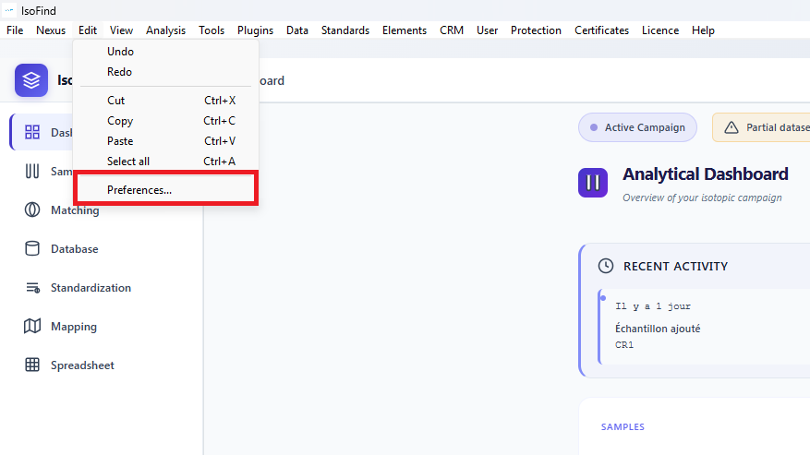810x455 pixels.
Task: Click the Recent Activity clock icon
Action: pos(606,266)
